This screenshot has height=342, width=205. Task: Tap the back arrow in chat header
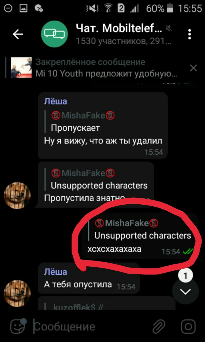(x=18, y=34)
